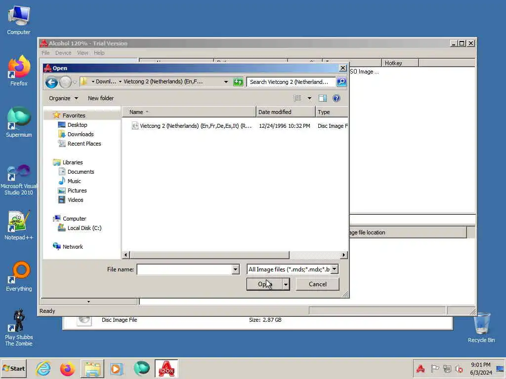Click the Cancel button
Image resolution: width=506 pixels, height=379 pixels.
pos(318,284)
